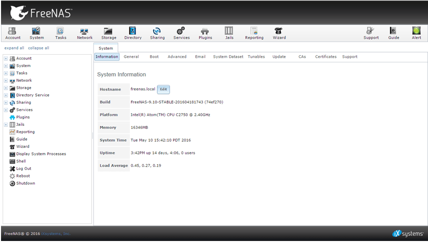Switch to the Tunables tab
Viewport: 428px width, 242px height.
(x=256, y=57)
